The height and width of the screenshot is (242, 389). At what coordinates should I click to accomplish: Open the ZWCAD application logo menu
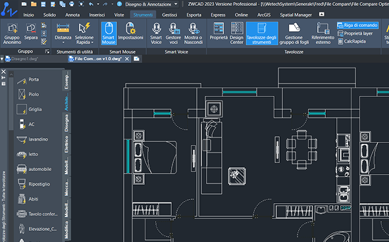pos(9,9)
